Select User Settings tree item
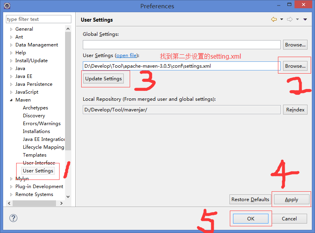This screenshot has height=233, width=315. click(38, 171)
